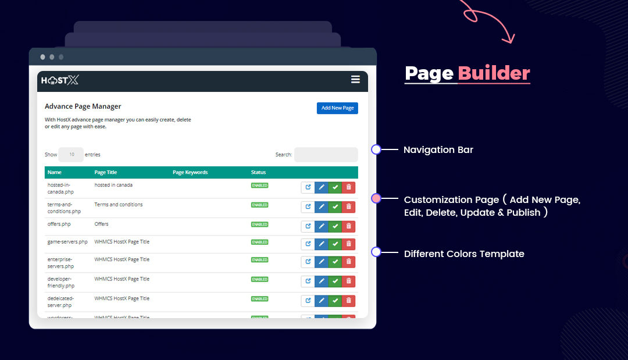Open dedeicated-server.php via external link icon
This screenshot has height=360, width=628.
pos(308,301)
